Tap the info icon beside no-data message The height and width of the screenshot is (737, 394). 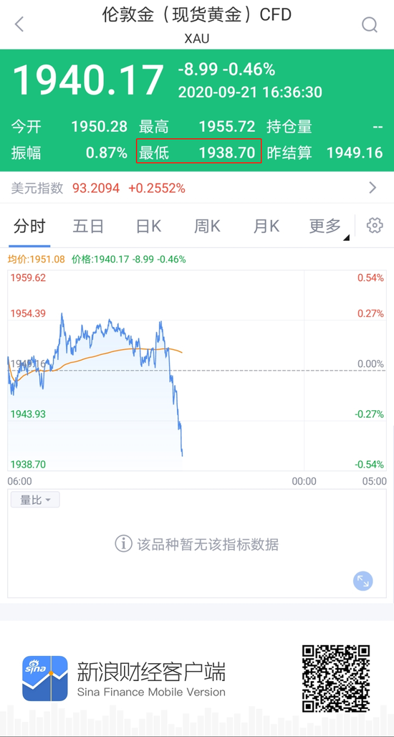123,544
